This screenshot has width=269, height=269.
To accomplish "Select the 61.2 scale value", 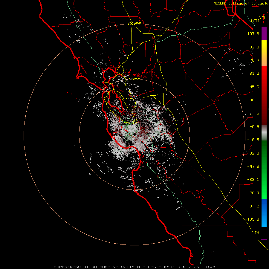I will (x=254, y=74).
